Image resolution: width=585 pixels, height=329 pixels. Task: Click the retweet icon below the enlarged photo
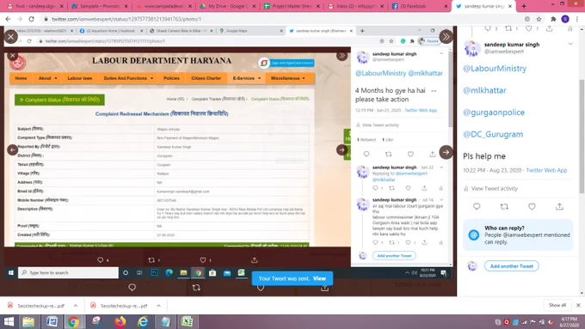[x=196, y=287]
